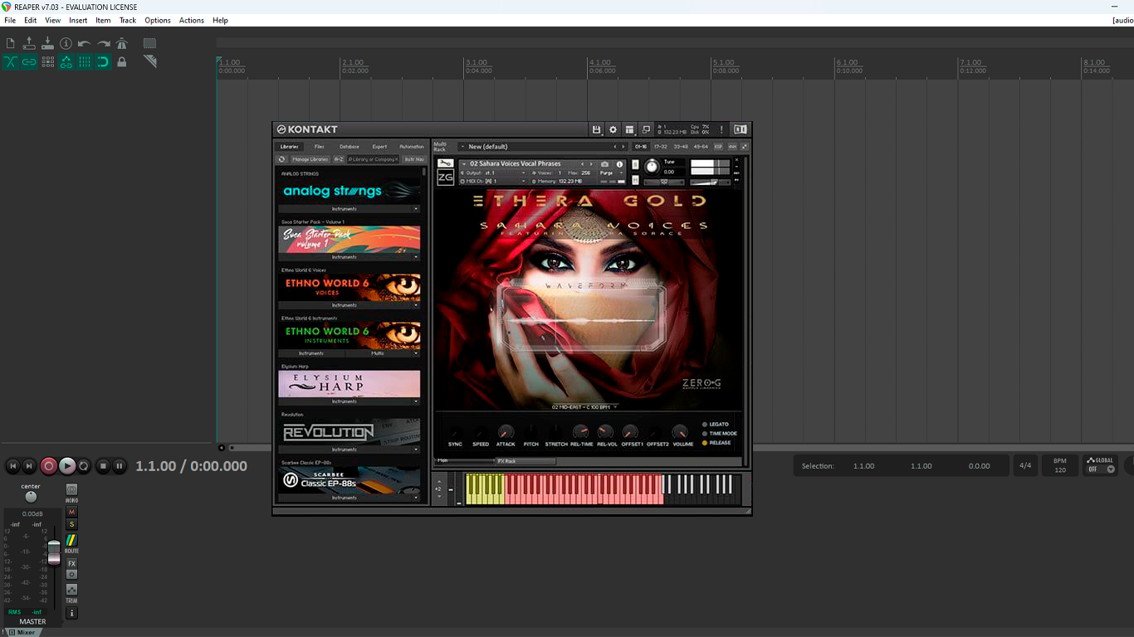The image size is (1134, 637).
Task: Click the BPM 120 field
Action: tap(1060, 465)
